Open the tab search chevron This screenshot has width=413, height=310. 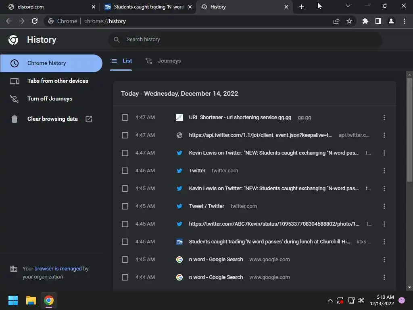coord(348,6)
